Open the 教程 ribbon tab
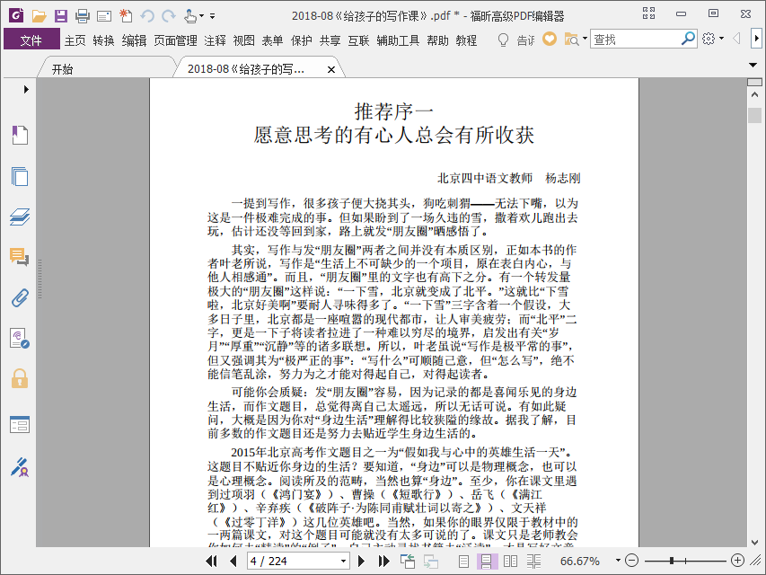Image resolution: width=766 pixels, height=575 pixels. pos(466,40)
